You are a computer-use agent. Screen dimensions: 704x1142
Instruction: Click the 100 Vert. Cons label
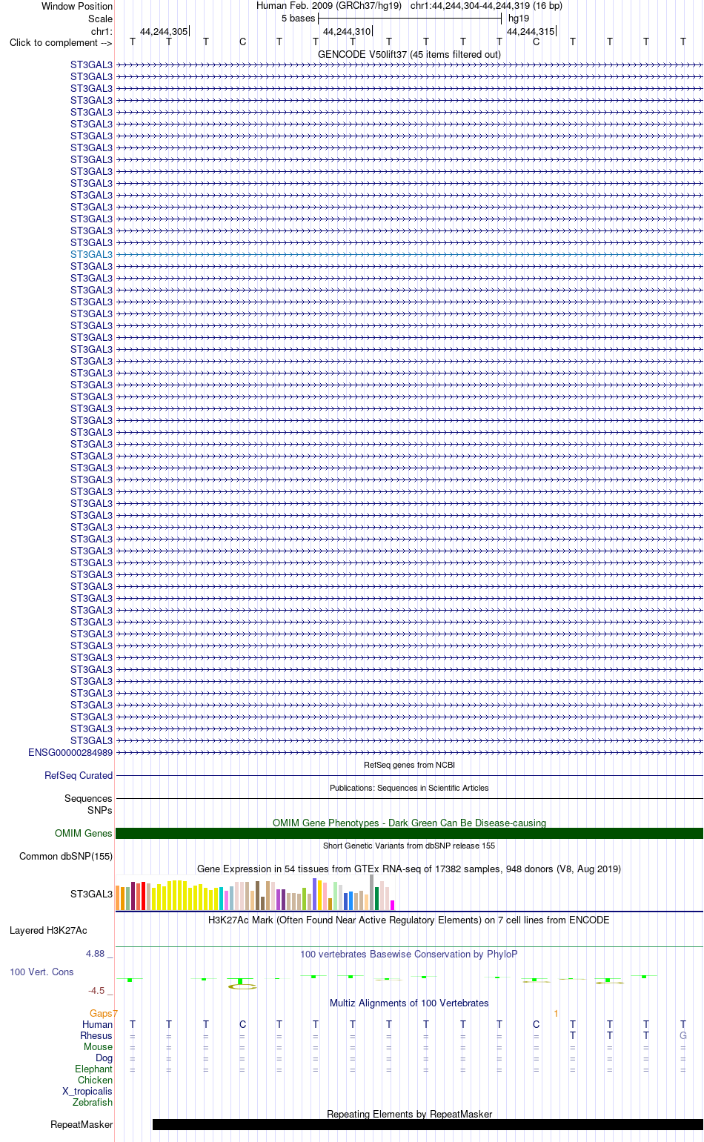[x=41, y=972]
